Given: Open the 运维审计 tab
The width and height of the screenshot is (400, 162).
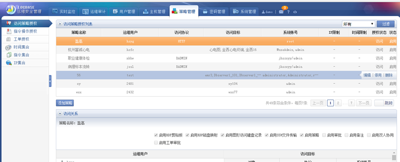Looking at the screenshot, I should pyautogui.click(x=94, y=11).
